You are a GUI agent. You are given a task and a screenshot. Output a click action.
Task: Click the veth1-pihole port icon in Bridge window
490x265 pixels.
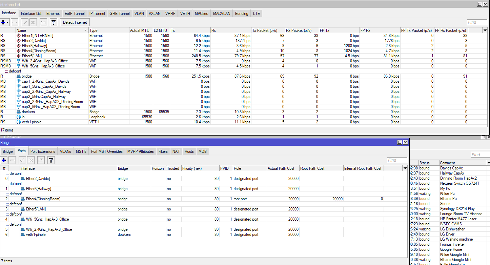click(x=23, y=235)
